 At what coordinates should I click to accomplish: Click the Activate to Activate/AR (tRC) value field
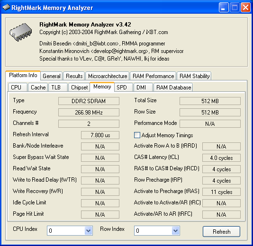[221, 203]
